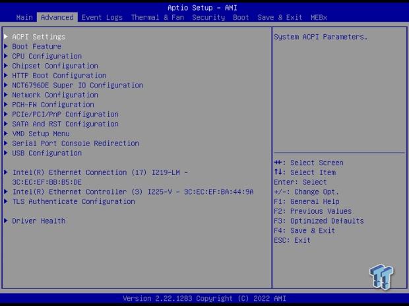
Task: Click arrow beside Boot Feature
Action: pos(6,46)
